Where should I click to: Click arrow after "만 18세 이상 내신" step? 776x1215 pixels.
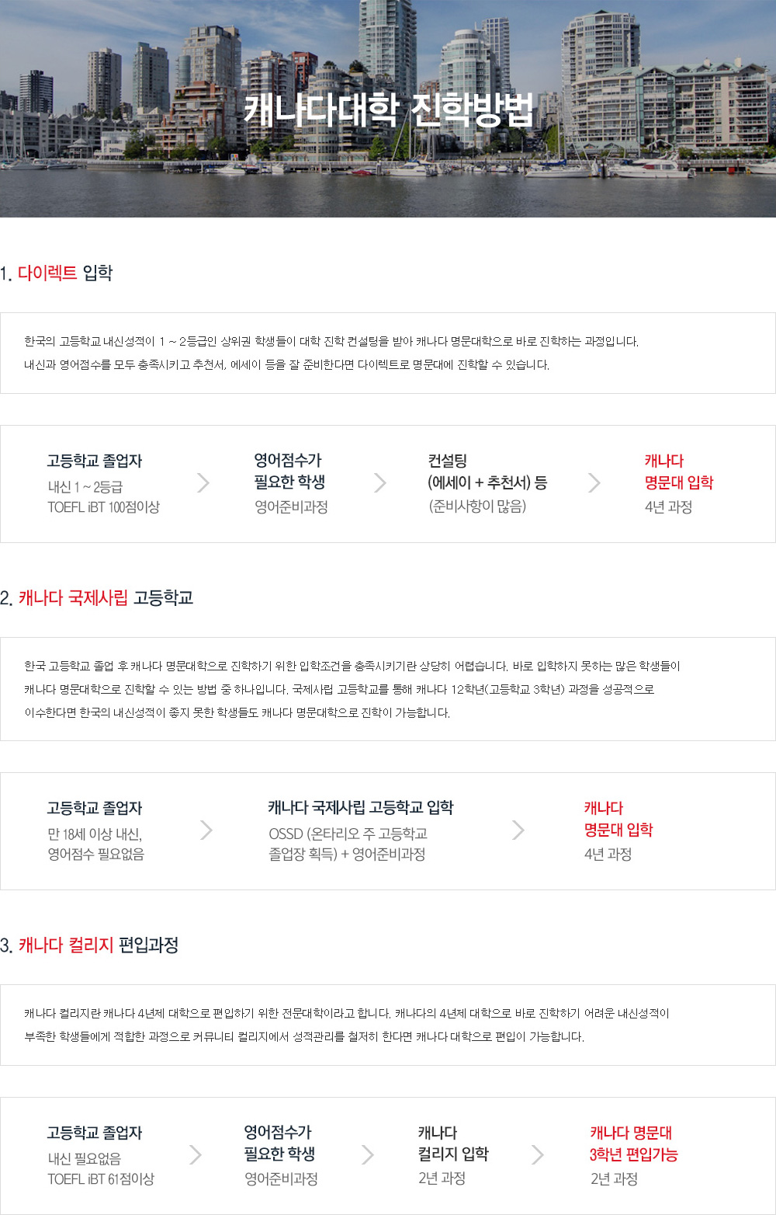206,830
